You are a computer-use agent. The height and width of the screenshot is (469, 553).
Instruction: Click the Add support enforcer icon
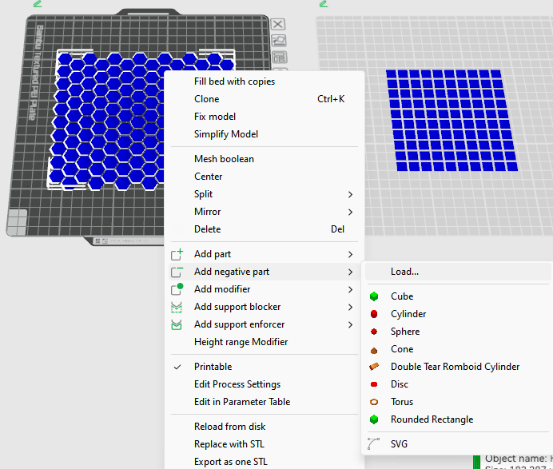(x=177, y=324)
